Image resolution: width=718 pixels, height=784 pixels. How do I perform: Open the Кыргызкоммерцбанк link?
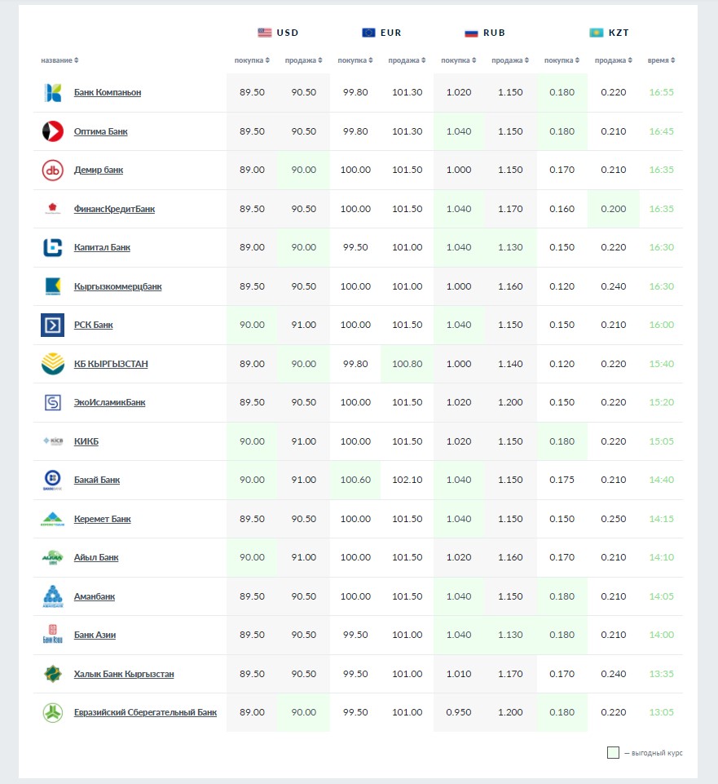click(117, 286)
